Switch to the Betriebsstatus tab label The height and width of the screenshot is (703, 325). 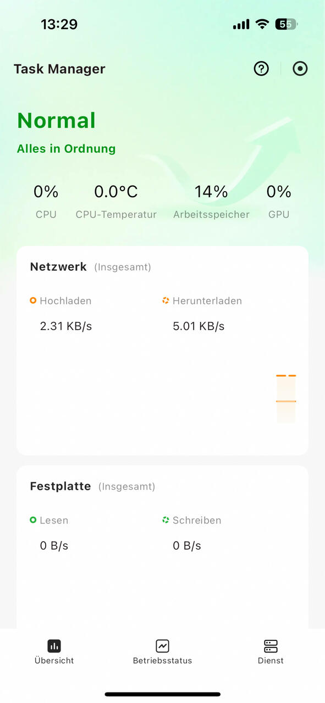(162, 661)
